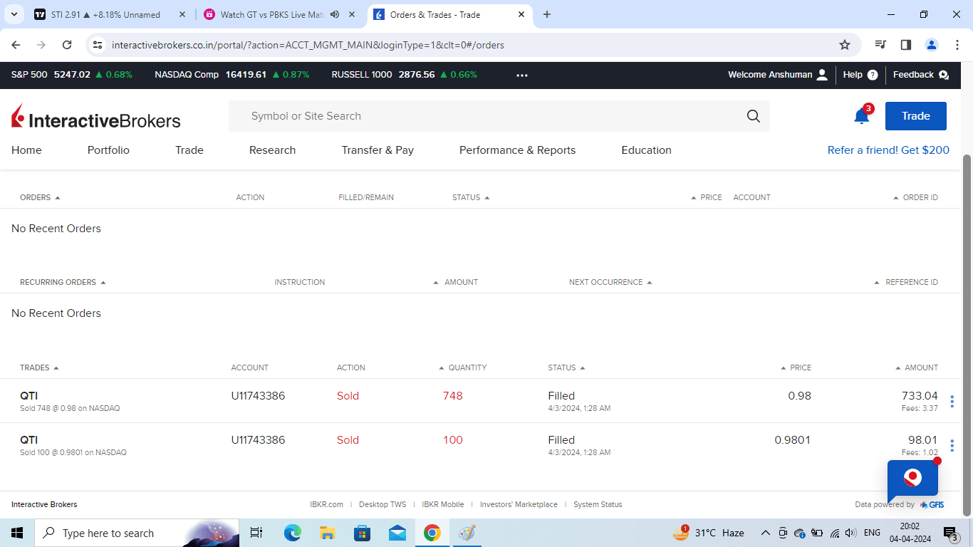Select the QTI trade sold 748 @ 0.98

pos(479,401)
